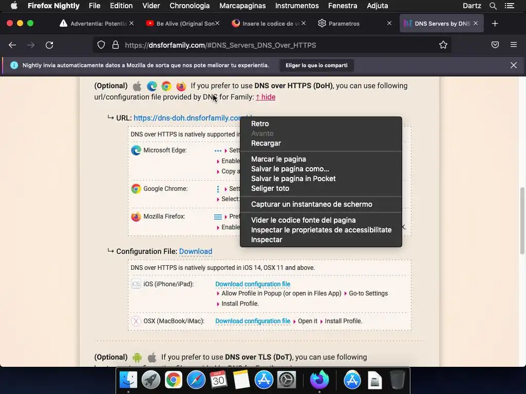Choose Vider le codice fonte del pagina
Image resolution: width=526 pixels, height=394 pixels.
click(x=321, y=220)
